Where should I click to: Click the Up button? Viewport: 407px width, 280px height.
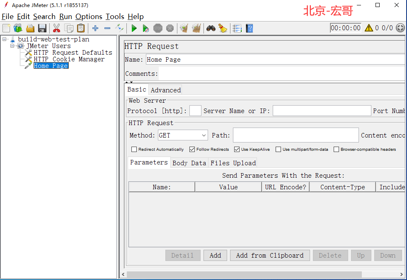tap(361, 255)
